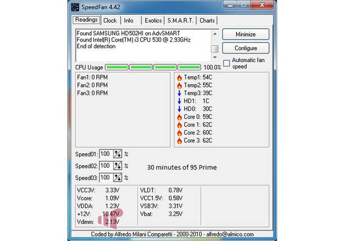
Task: Enable the Automatic fan speed checkbox
Action: pos(226,63)
